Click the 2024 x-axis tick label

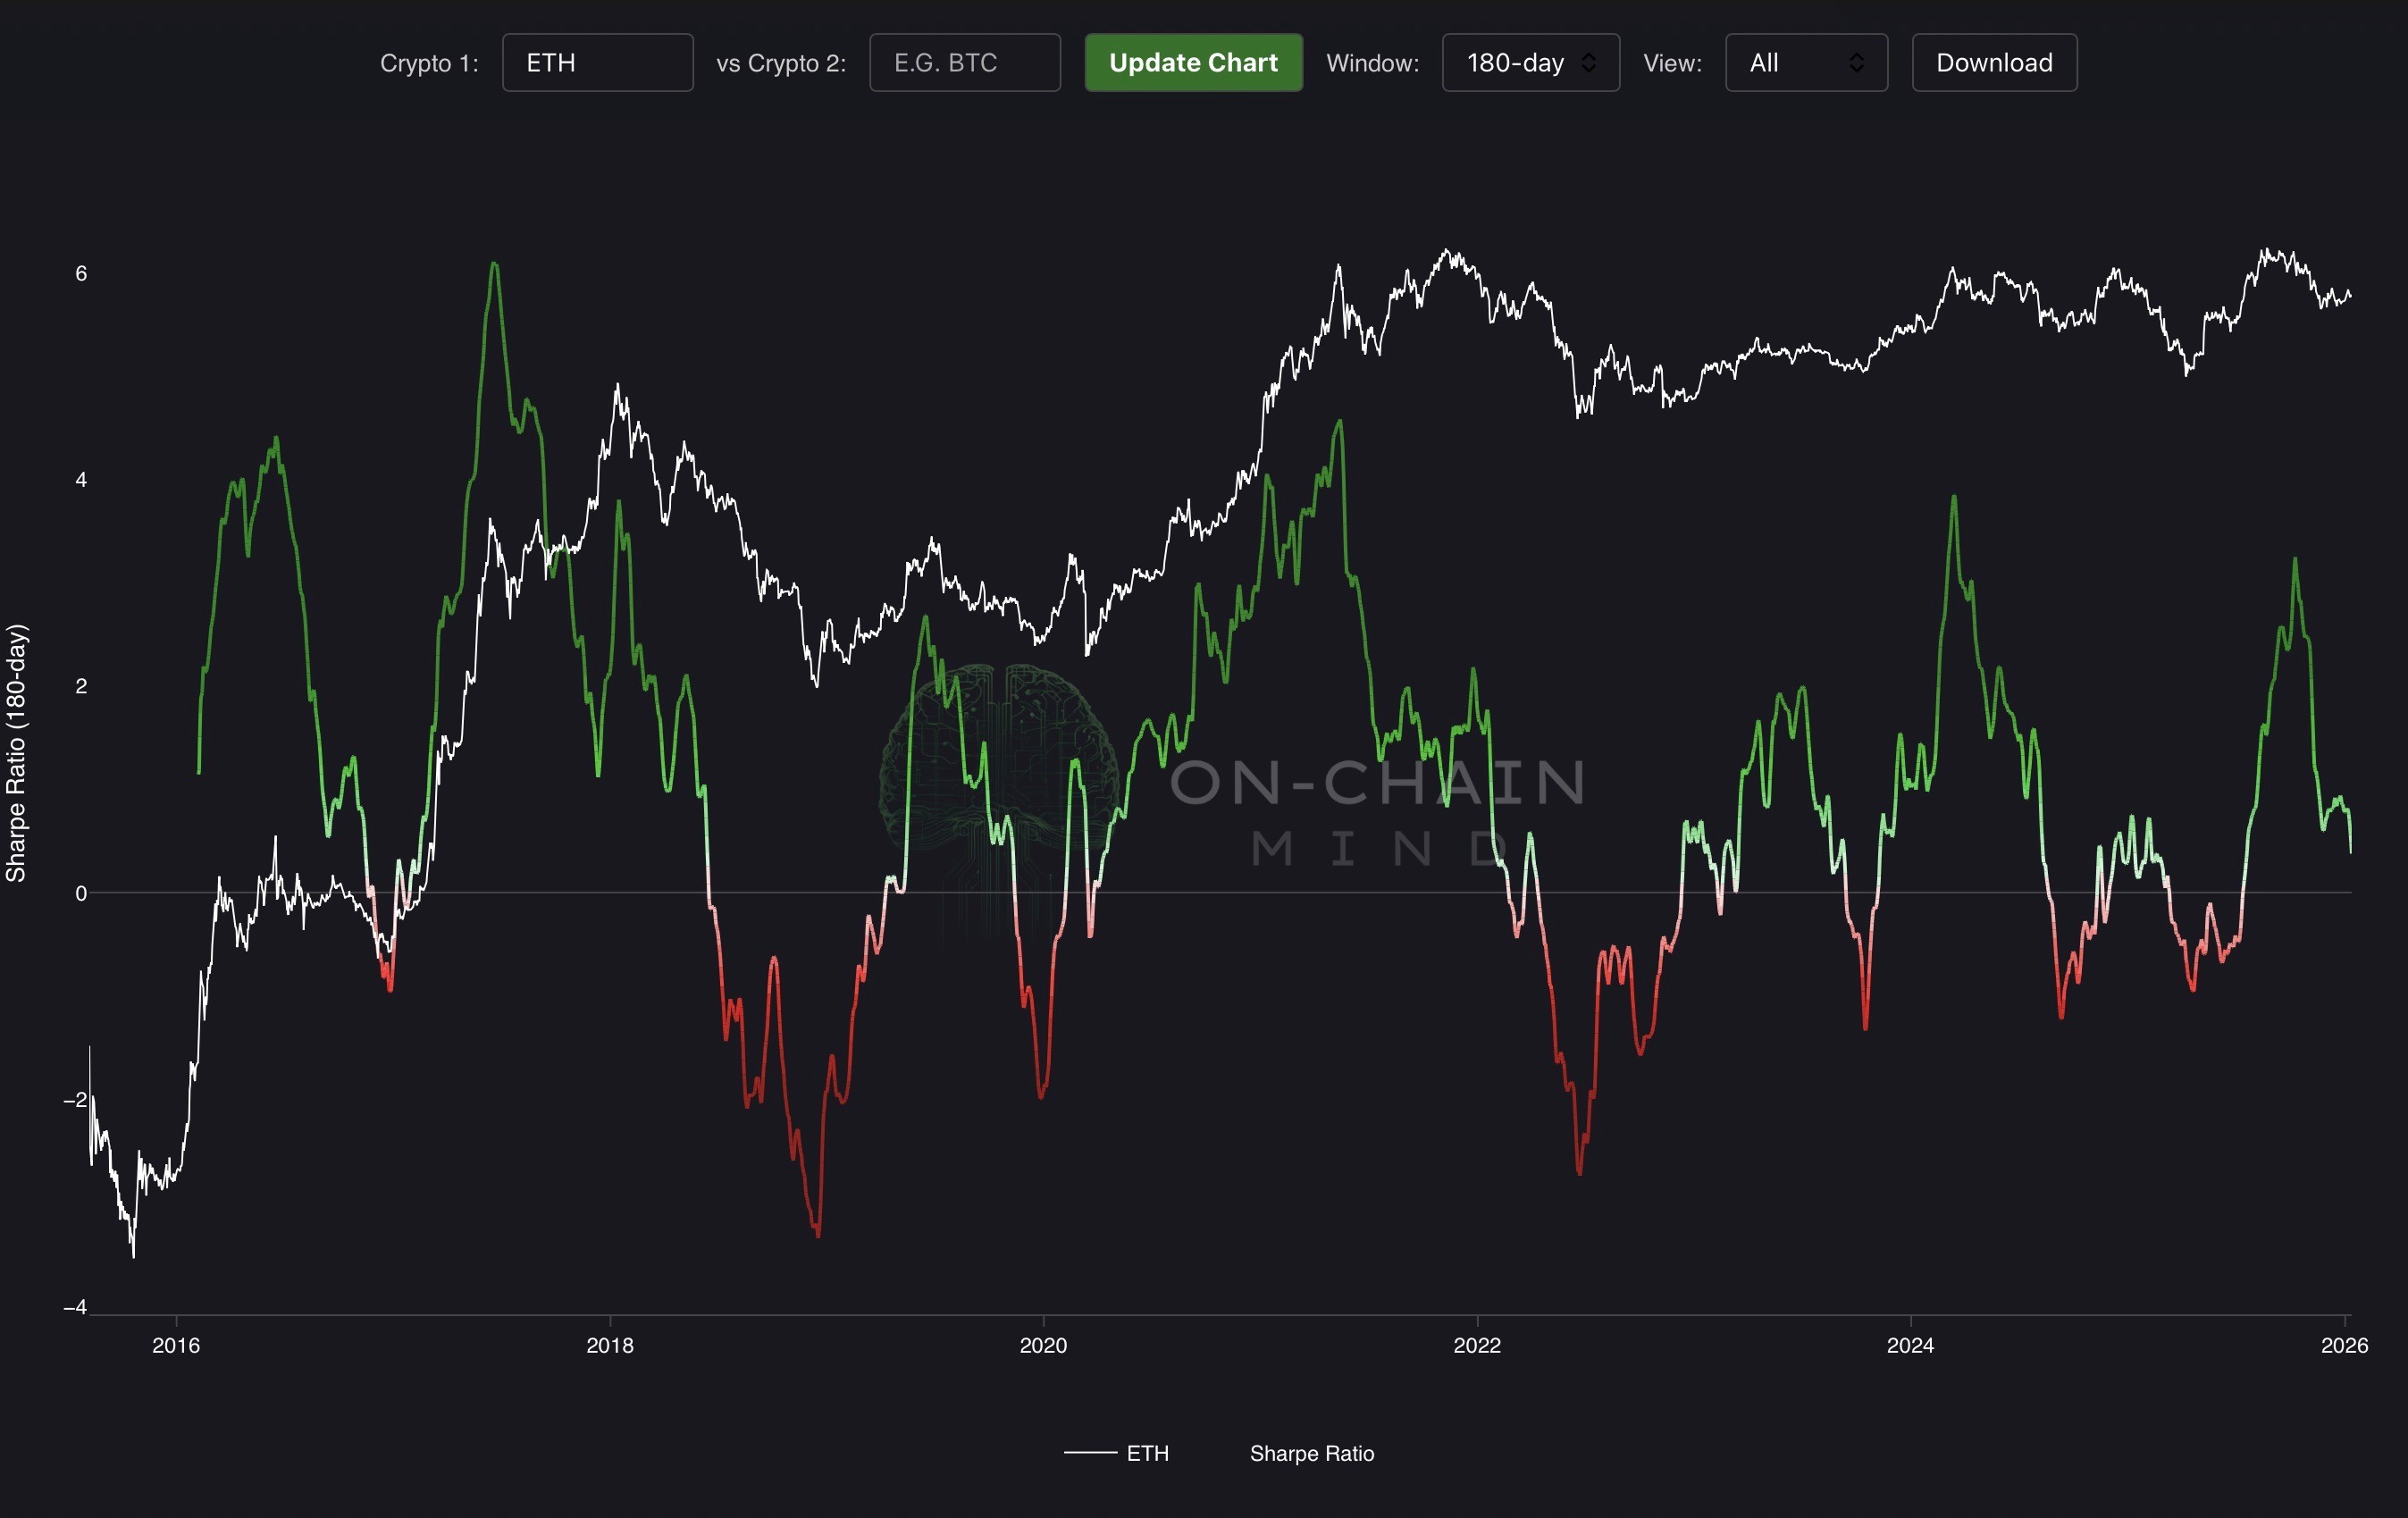point(1910,1345)
